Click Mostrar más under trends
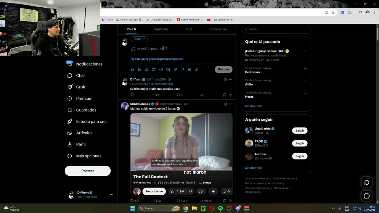This screenshot has width=379, height=213. pos(253,106)
